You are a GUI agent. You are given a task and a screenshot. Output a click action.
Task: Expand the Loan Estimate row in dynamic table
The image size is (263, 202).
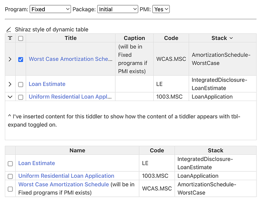pos(10,84)
